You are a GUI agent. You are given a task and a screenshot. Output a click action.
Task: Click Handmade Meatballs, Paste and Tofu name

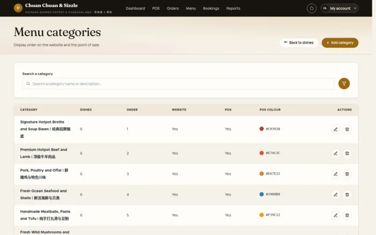45,215
